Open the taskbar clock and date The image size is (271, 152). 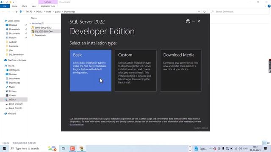click(255, 149)
